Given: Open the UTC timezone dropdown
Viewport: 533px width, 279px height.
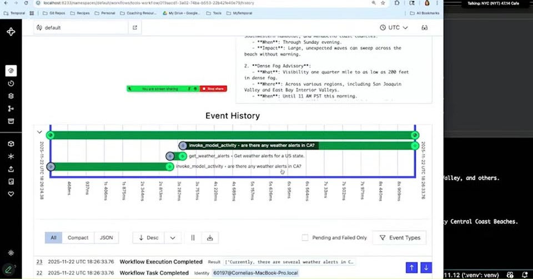Looking at the screenshot, I should 394,28.
